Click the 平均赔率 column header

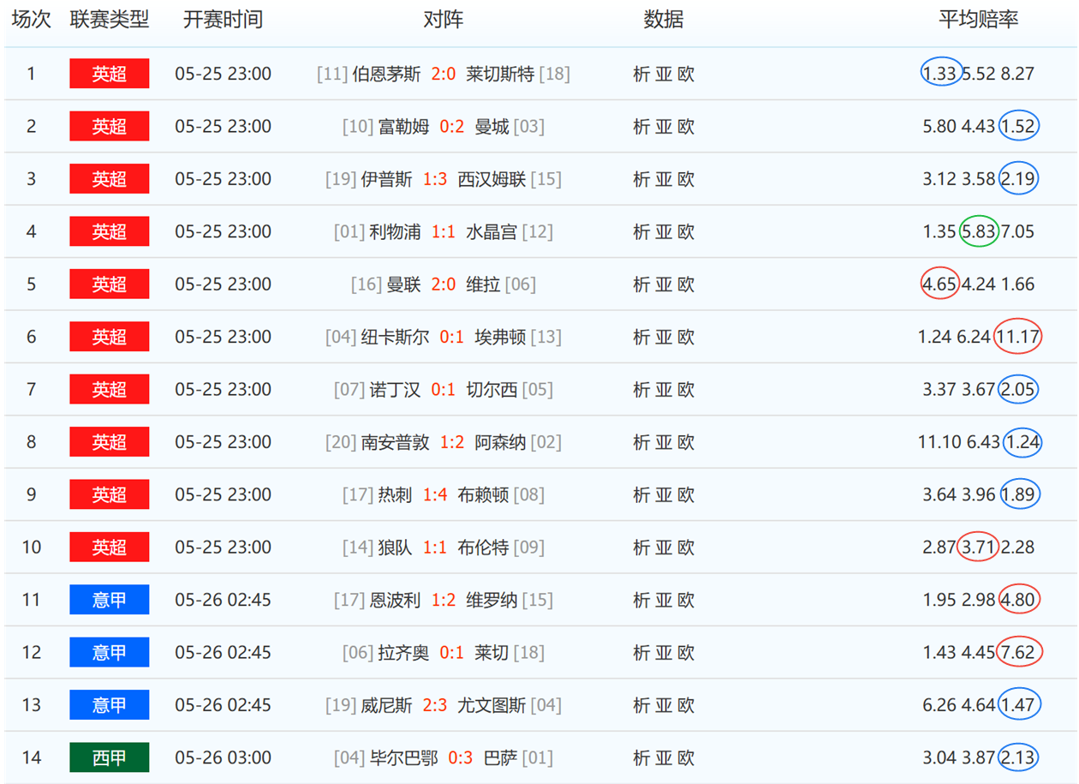(x=979, y=20)
